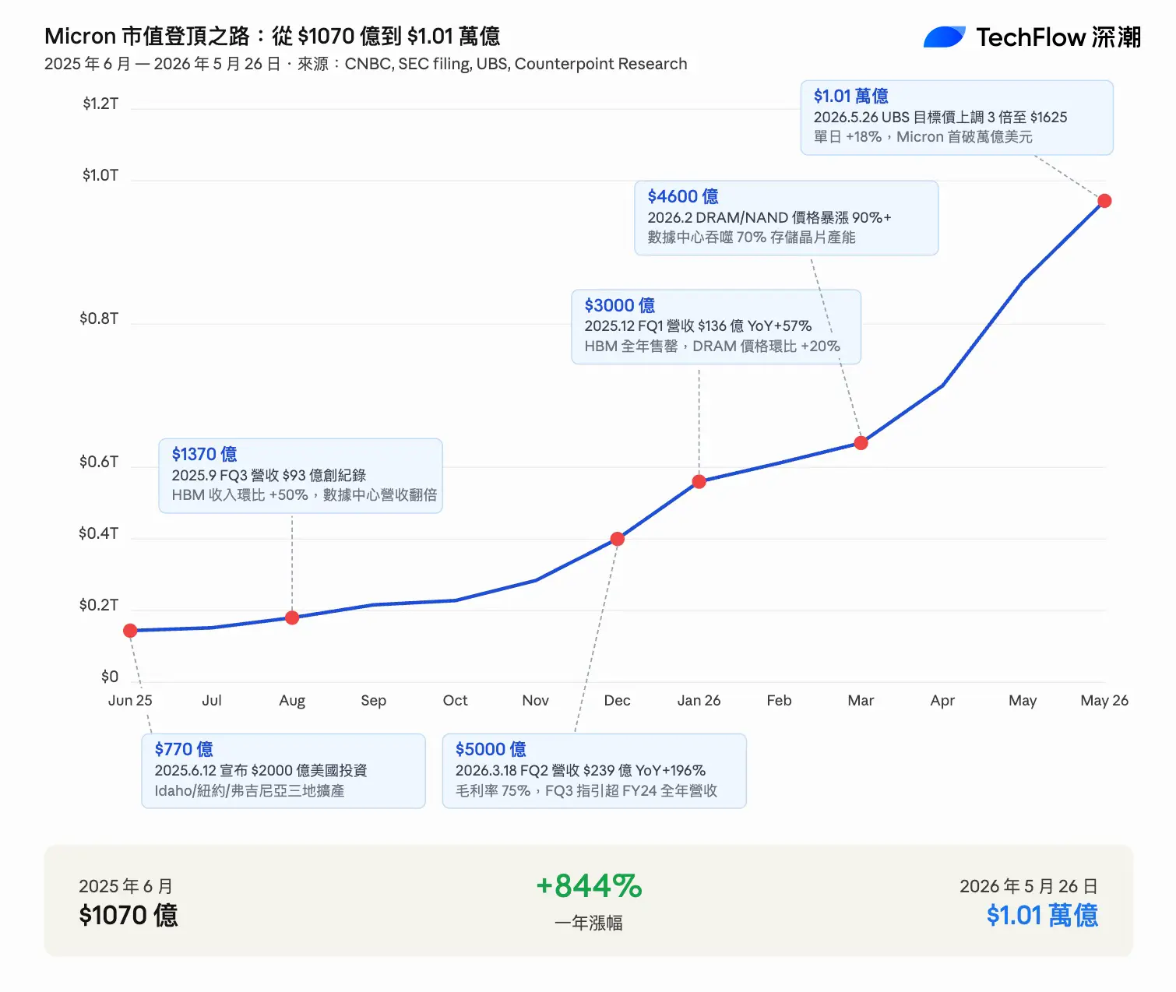Click the $0.4T y-axis label
The width and height of the screenshot is (1176, 992).
coord(99,533)
